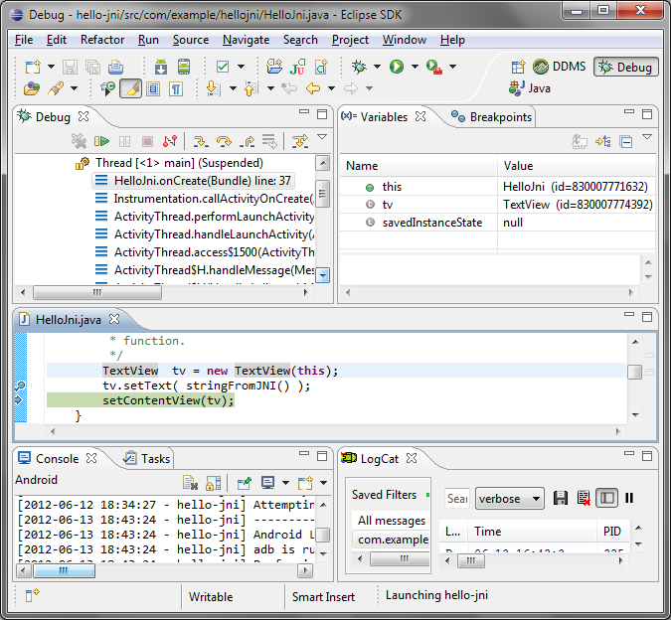Image resolution: width=671 pixels, height=620 pixels.
Task: Toggle Scroll Lock in Console
Action: [214, 483]
